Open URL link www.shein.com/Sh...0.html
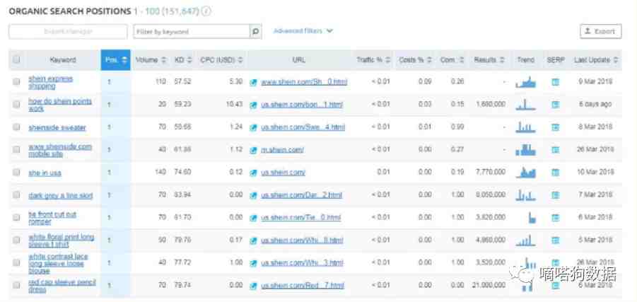Image resolution: width=637 pixels, height=302 pixels. click(x=304, y=82)
